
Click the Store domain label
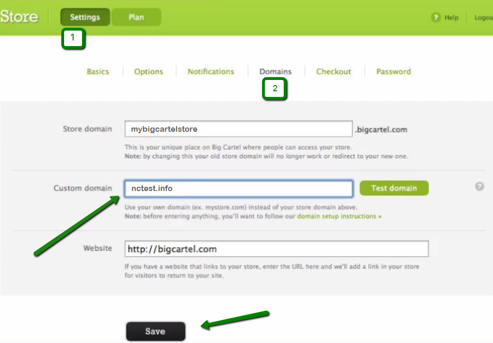[x=87, y=128]
